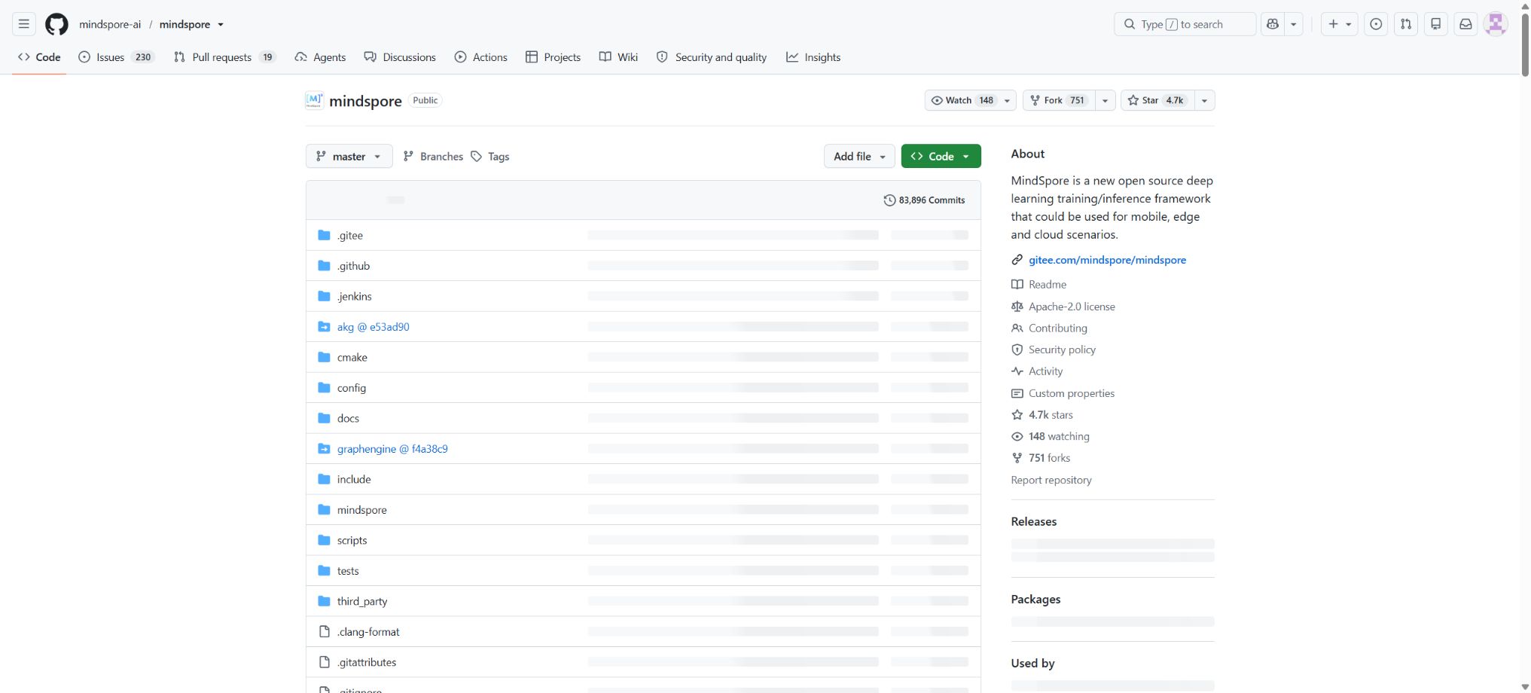1531x693 pixels.
Task: Open the cmake folder
Action: click(x=352, y=357)
